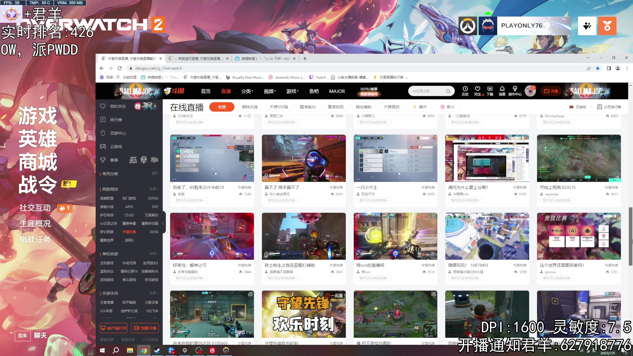The height and width of the screenshot is (356, 633).
Task: Open 鱼吧 in Douyu nav
Action: 314,91
